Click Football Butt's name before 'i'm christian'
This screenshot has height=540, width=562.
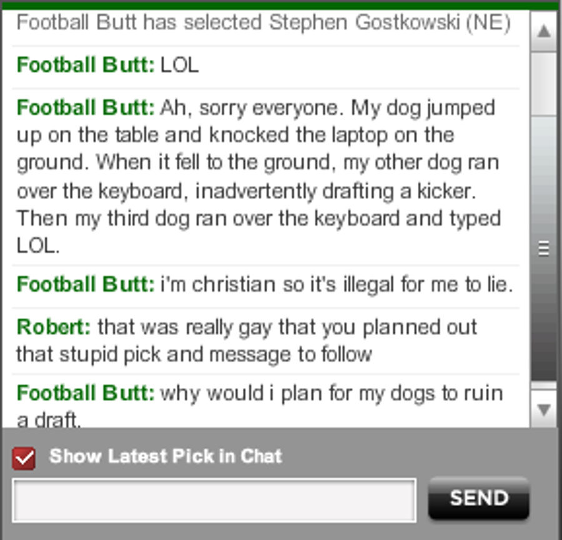click(86, 284)
